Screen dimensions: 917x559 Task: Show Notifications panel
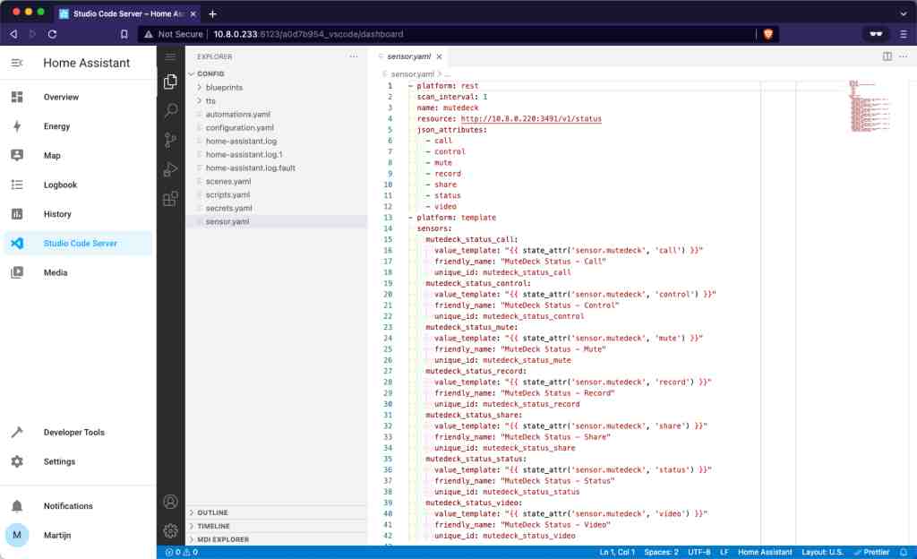click(78, 506)
